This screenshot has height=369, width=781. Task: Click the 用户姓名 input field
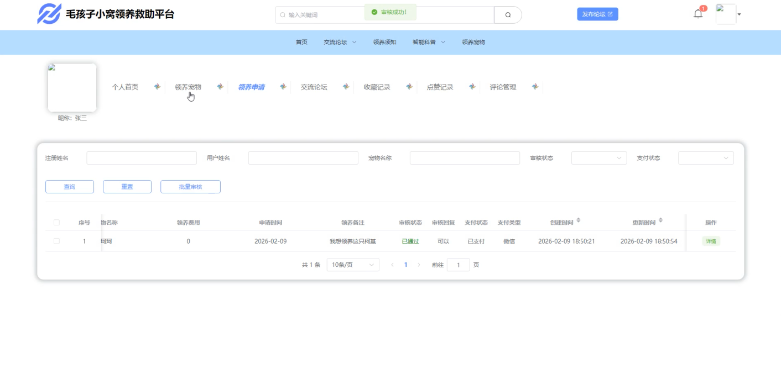(x=303, y=158)
